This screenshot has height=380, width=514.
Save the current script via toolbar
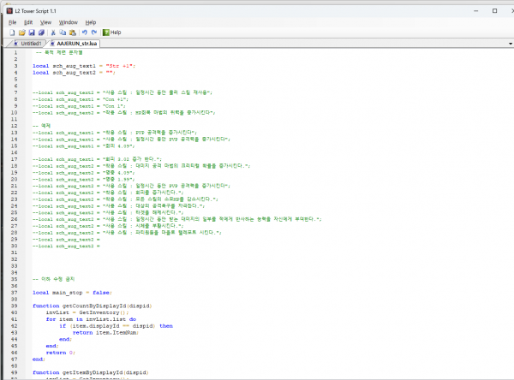(x=30, y=32)
